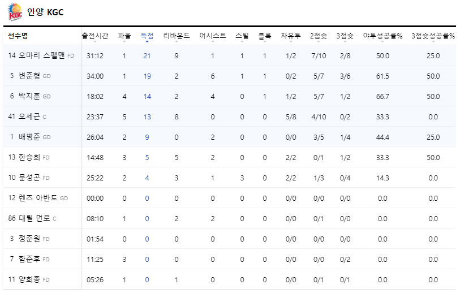Click the 05:26 playing time cell
Viewport: 460px width, 293px height.
pyautogui.click(x=94, y=280)
